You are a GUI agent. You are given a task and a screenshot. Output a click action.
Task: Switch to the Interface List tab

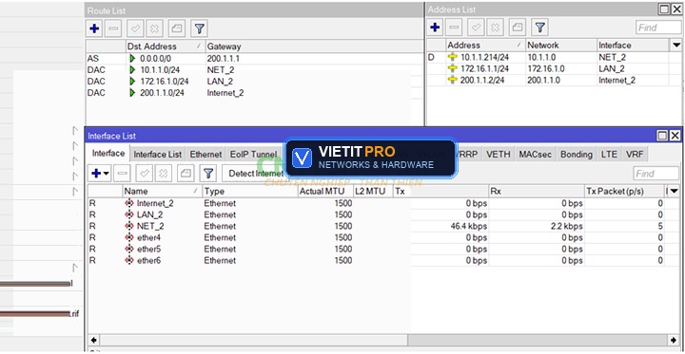tap(157, 155)
